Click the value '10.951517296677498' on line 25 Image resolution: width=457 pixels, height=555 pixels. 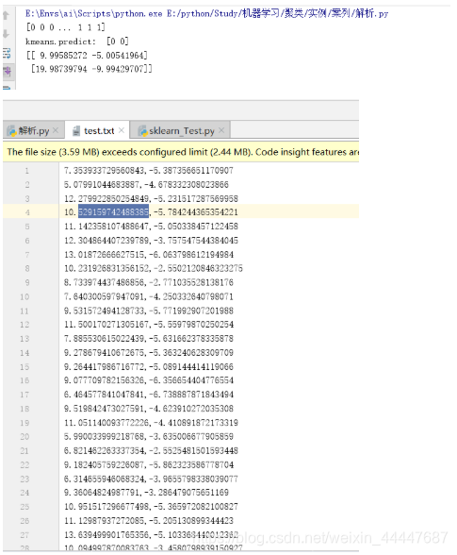click(106, 506)
